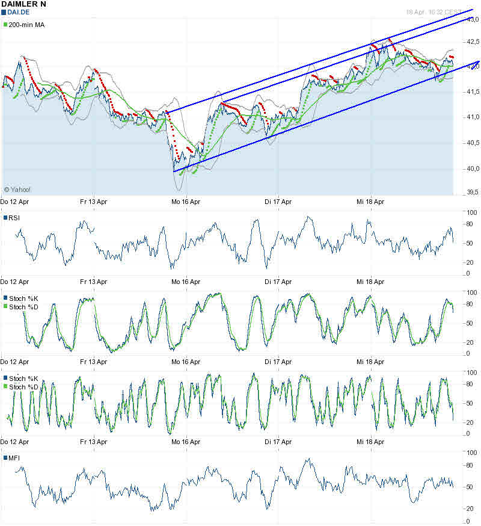Click Fr 13 Apr under the price chart
Viewport: 481px width, 526px height.
click(94, 202)
